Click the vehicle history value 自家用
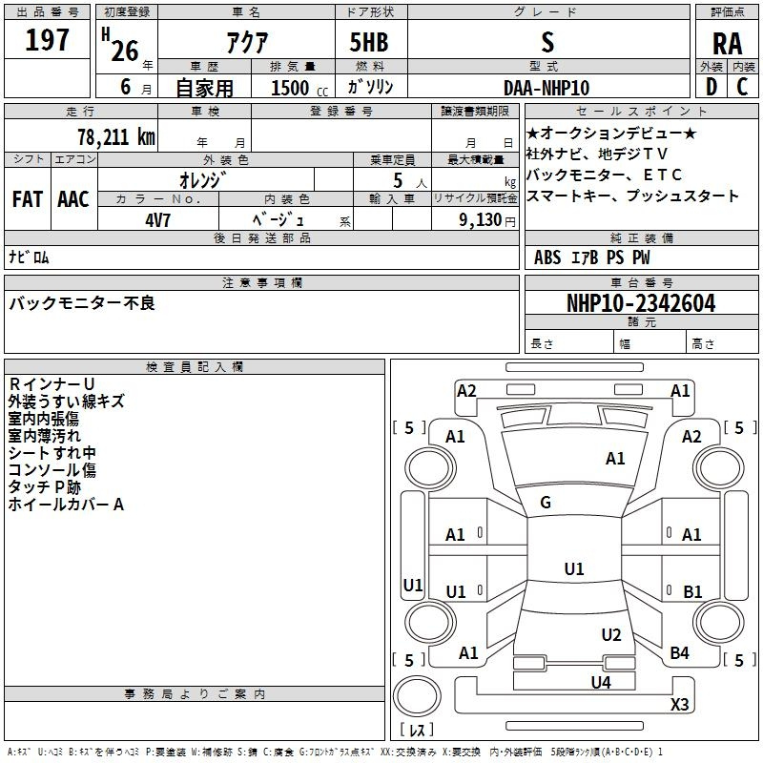The image size is (763, 763). 204,88
